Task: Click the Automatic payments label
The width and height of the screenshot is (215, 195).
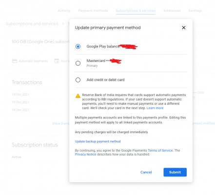Action: (33, 61)
